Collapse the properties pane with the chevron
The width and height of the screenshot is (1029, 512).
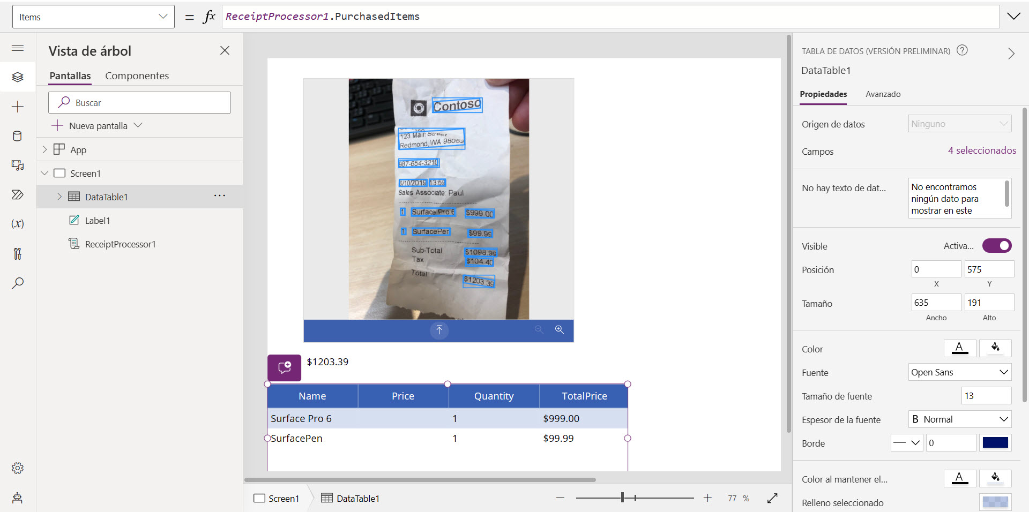(1011, 54)
